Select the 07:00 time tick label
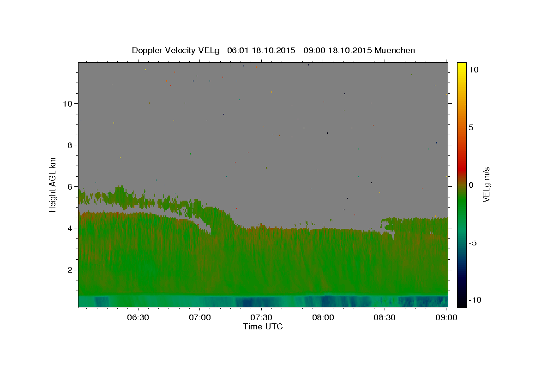The image size is (554, 369). click(200, 317)
